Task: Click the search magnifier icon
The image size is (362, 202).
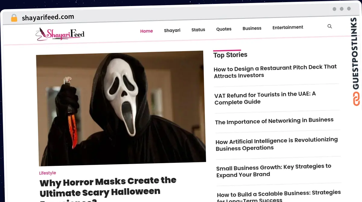Action: pyautogui.click(x=330, y=27)
